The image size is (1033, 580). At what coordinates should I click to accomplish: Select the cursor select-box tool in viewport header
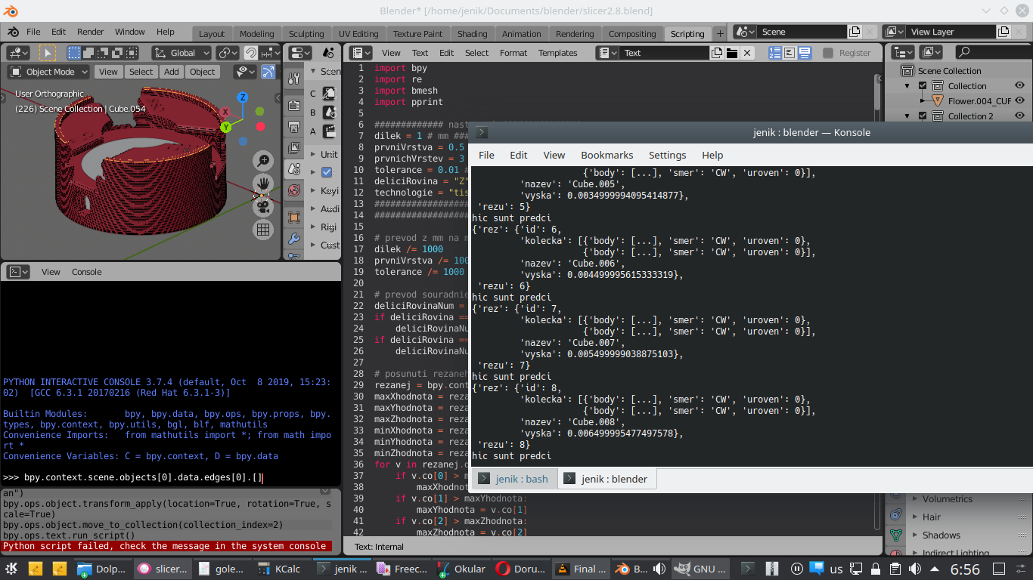click(x=48, y=53)
